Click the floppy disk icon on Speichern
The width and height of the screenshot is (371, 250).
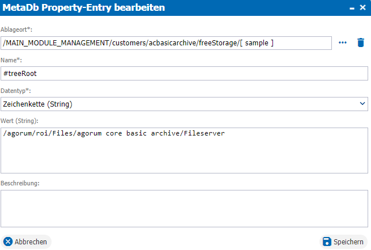point(327,241)
